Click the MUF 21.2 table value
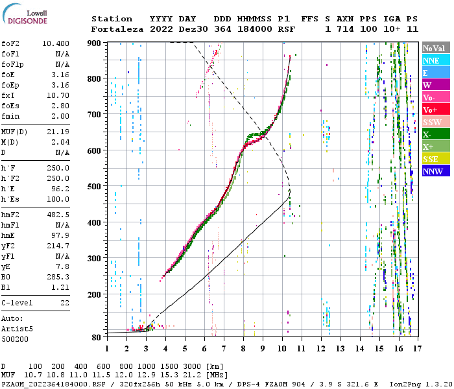454x389 pixels. click(x=192, y=375)
